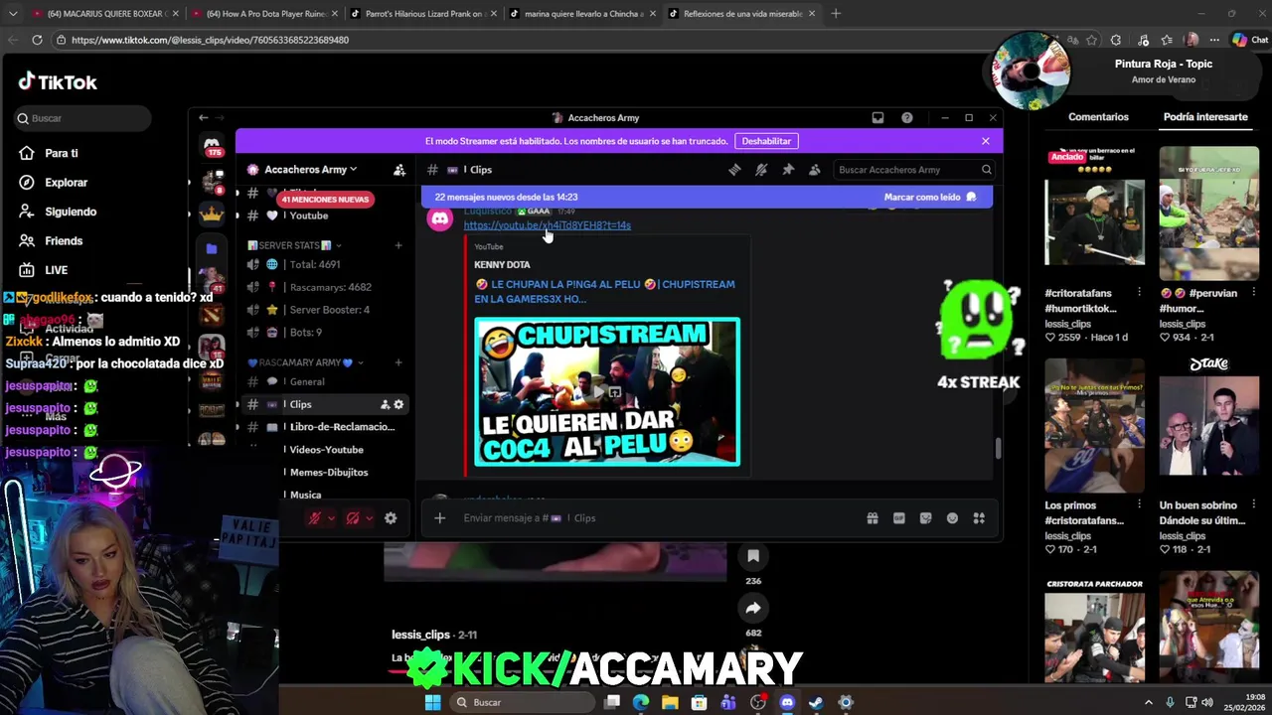Open apps icon in Discord message bar
Viewport: 1272px width, 715px height.
pyautogui.click(x=979, y=518)
